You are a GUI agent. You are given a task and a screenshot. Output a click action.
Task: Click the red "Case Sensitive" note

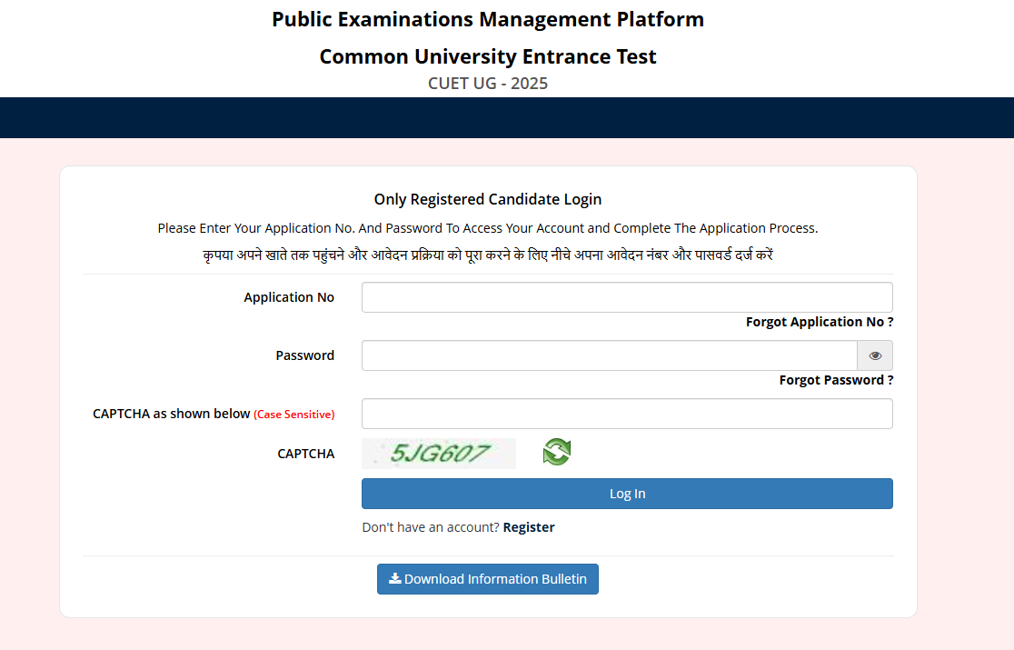[x=293, y=415]
